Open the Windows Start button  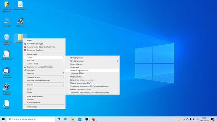point(3,119)
